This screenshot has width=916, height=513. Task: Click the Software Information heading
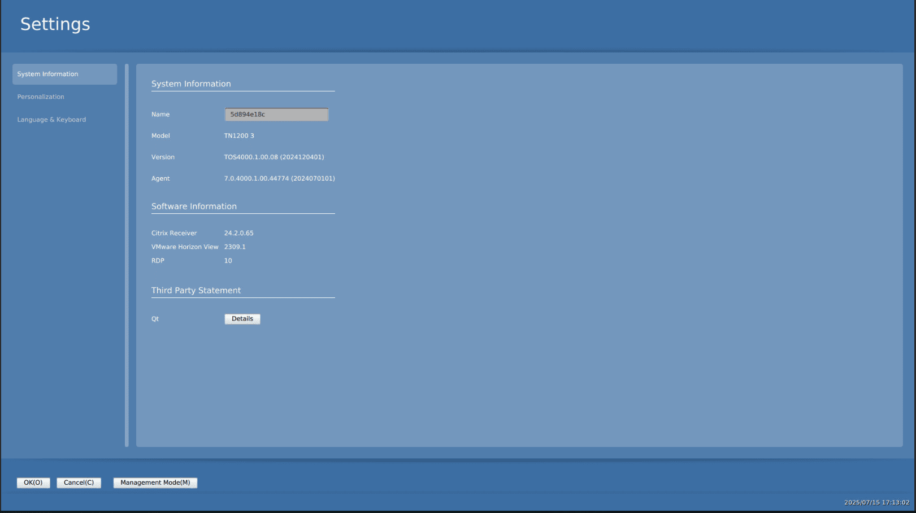click(x=194, y=207)
